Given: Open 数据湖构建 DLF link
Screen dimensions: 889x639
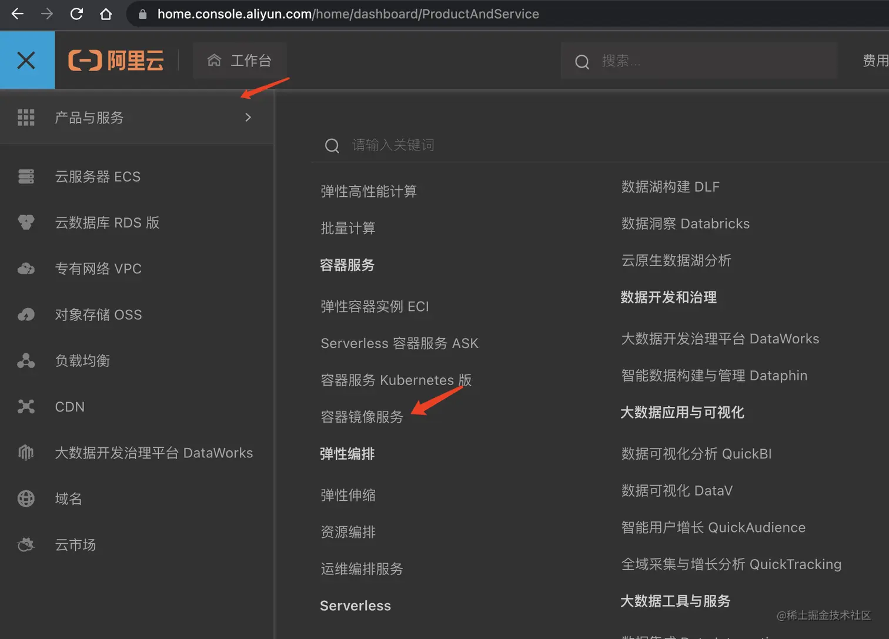Looking at the screenshot, I should pyautogui.click(x=670, y=187).
